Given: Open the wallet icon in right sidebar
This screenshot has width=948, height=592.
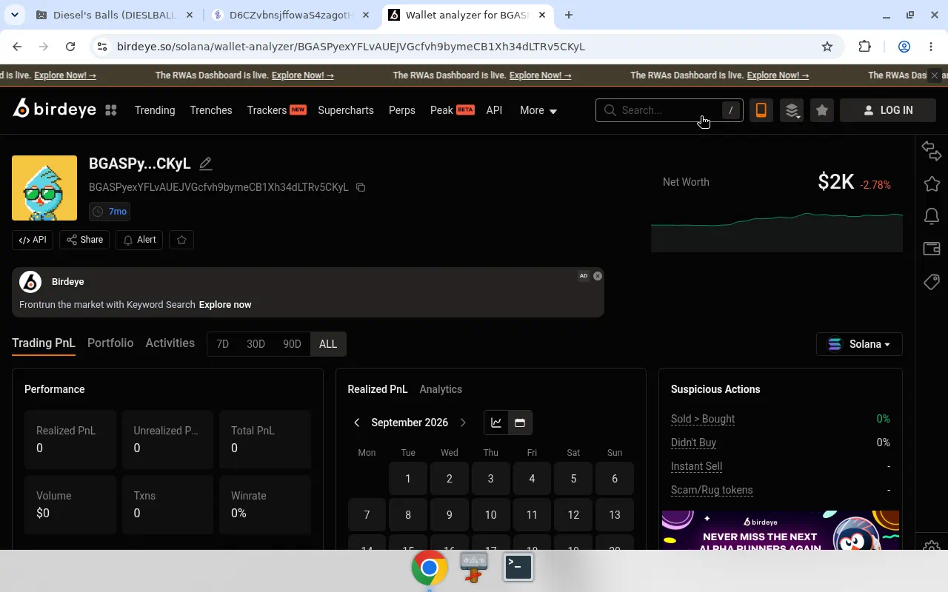Looking at the screenshot, I should (x=932, y=249).
